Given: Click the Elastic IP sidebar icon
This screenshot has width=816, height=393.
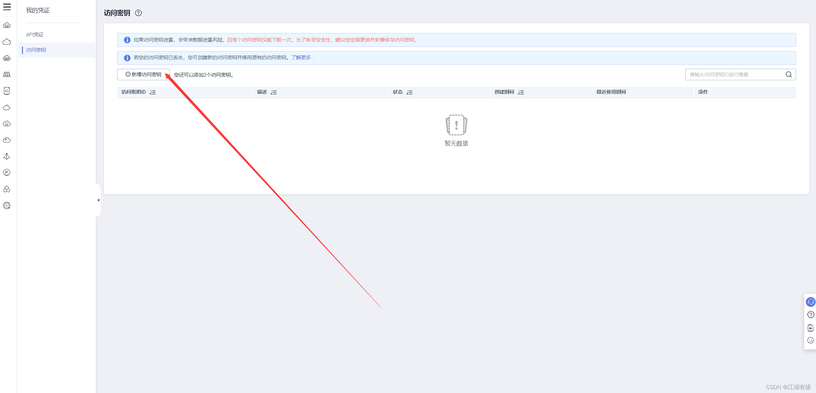Looking at the screenshot, I should (x=7, y=173).
